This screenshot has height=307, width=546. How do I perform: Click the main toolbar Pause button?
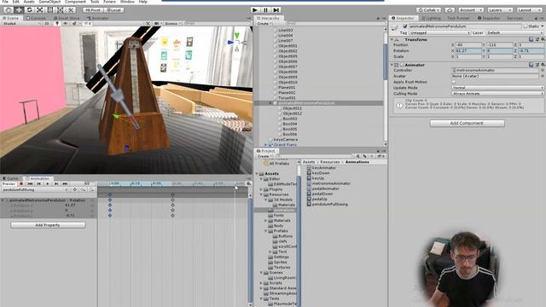click(x=265, y=10)
